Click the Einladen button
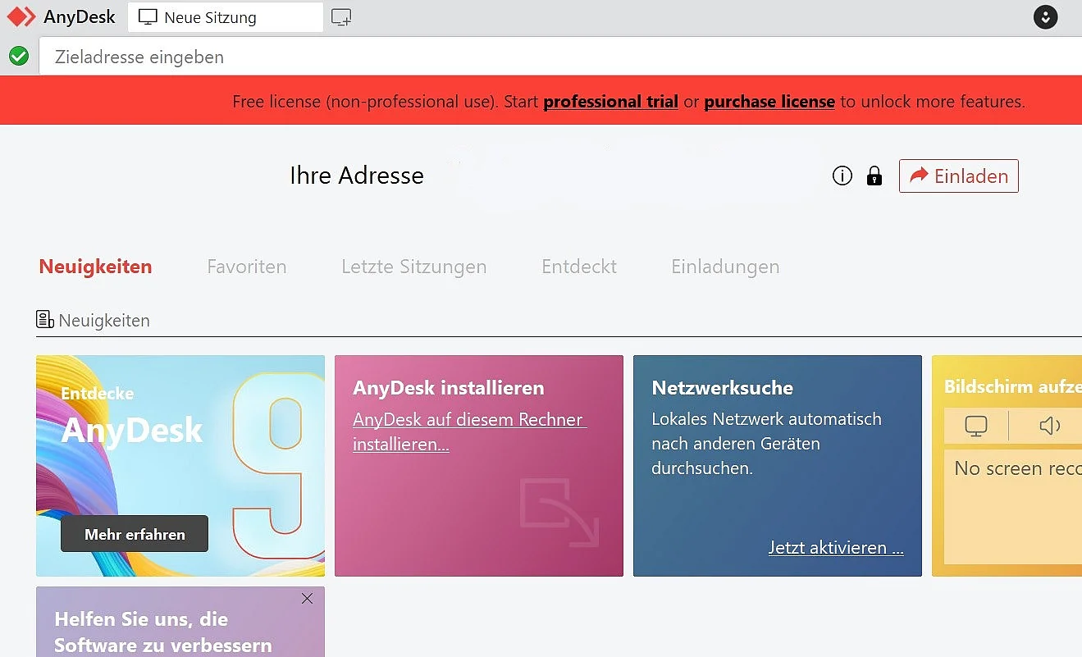 pos(959,176)
